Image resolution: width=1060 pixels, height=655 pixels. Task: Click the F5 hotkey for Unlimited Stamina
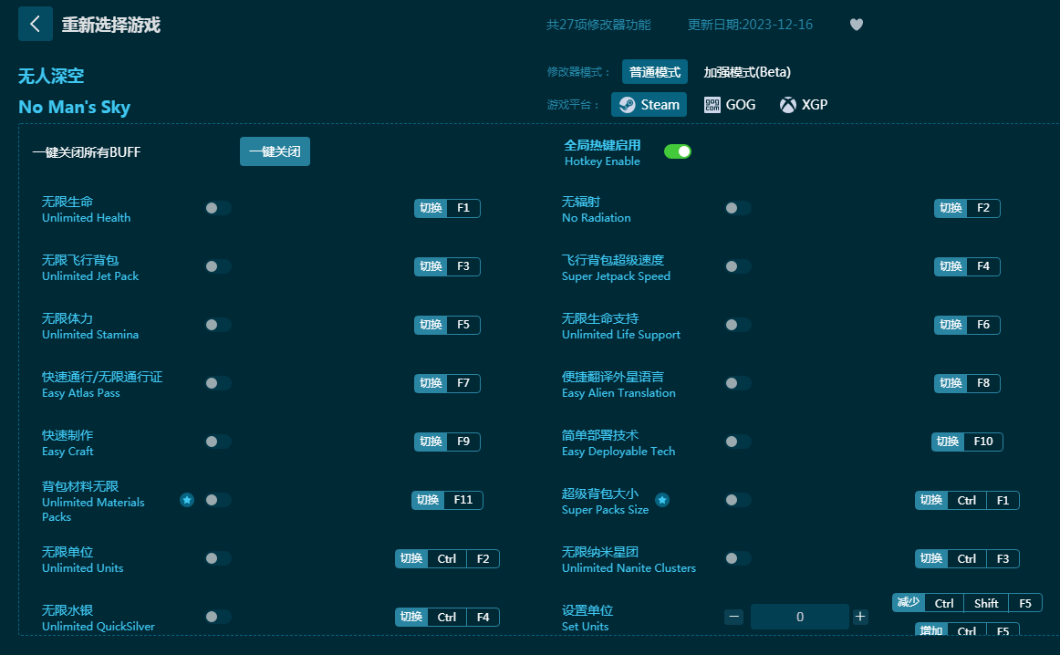pyautogui.click(x=447, y=325)
